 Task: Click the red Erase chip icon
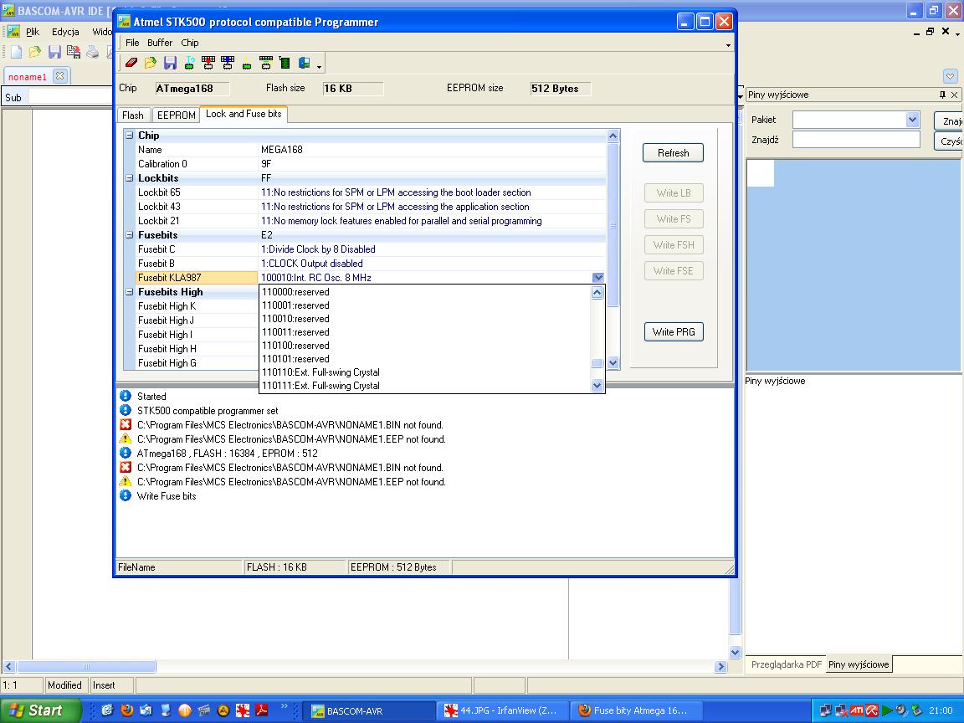[131, 63]
